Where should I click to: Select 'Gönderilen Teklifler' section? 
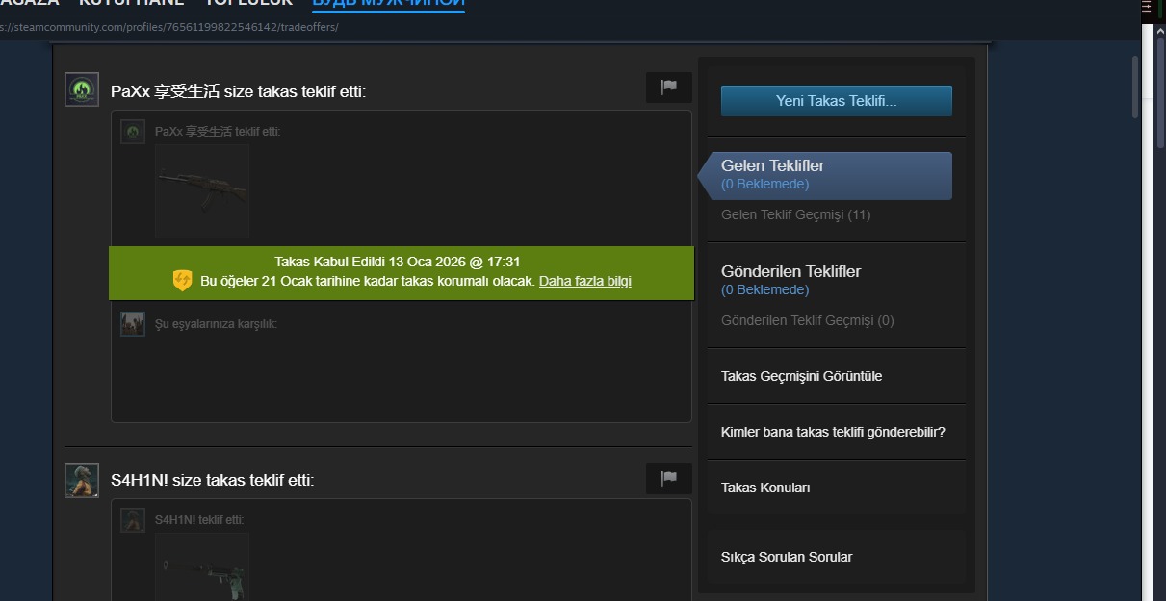pyautogui.click(x=790, y=272)
